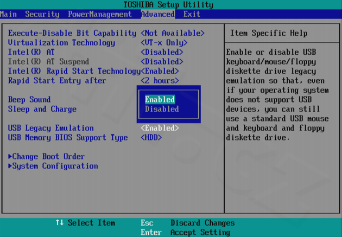Click the Item Specific Help heading
Screen dimensions: 342x237
269,33
